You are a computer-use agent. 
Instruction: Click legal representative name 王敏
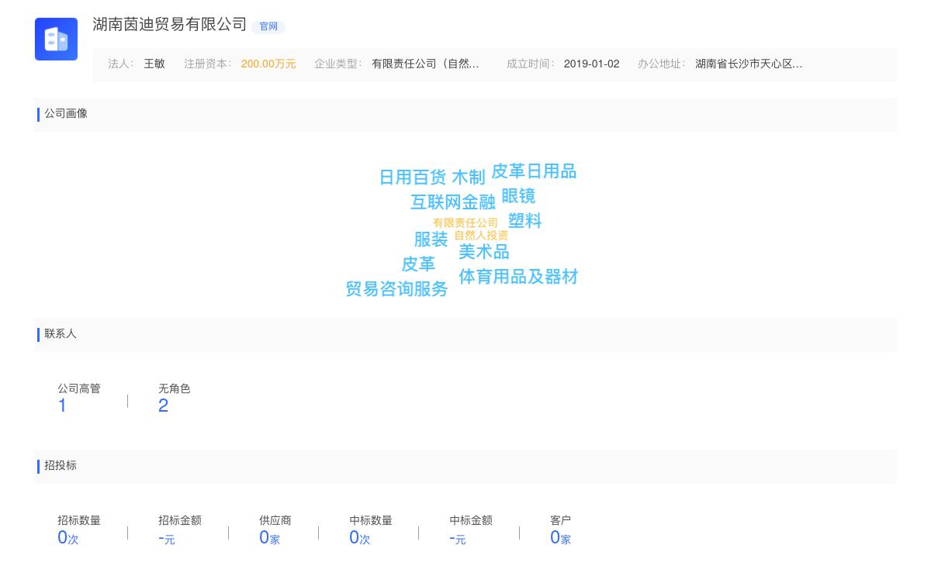pyautogui.click(x=154, y=64)
